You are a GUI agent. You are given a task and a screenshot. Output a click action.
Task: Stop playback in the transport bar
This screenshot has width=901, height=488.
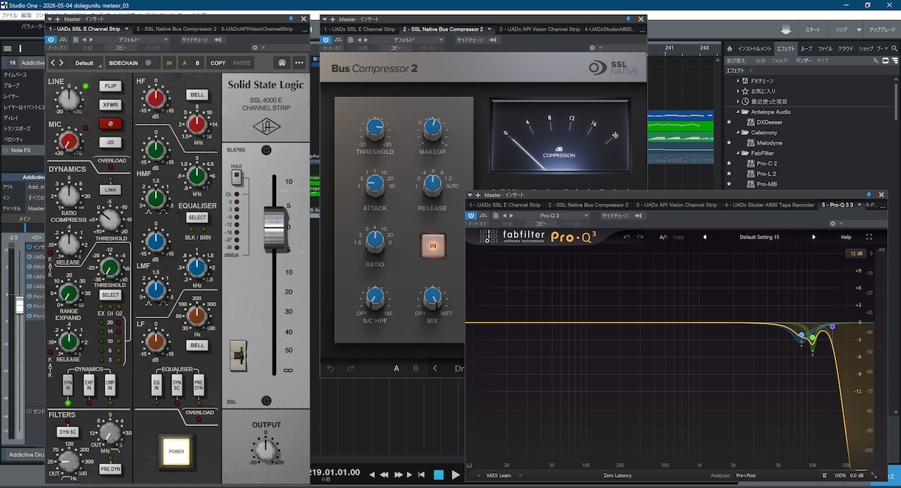coord(439,475)
